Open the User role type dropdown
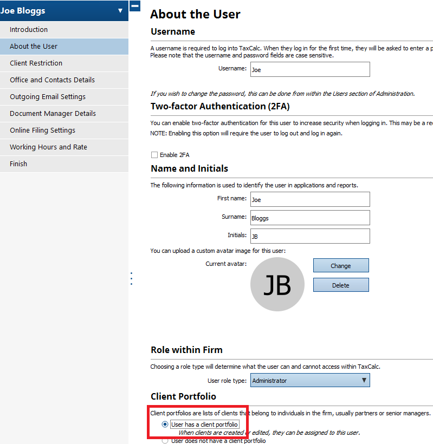The image size is (433, 444). tap(310, 381)
